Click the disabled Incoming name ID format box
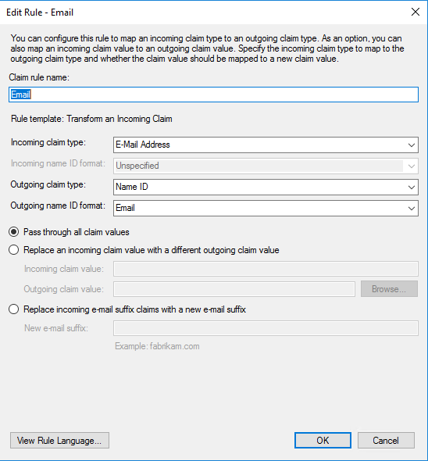 [266, 166]
